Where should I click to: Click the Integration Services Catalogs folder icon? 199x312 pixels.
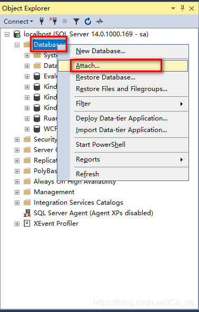tap(27, 203)
